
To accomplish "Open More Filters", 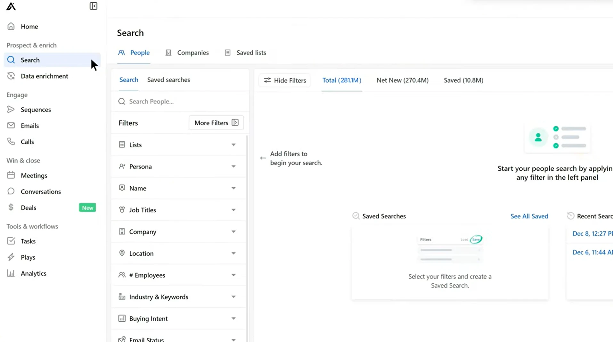I will click(216, 123).
